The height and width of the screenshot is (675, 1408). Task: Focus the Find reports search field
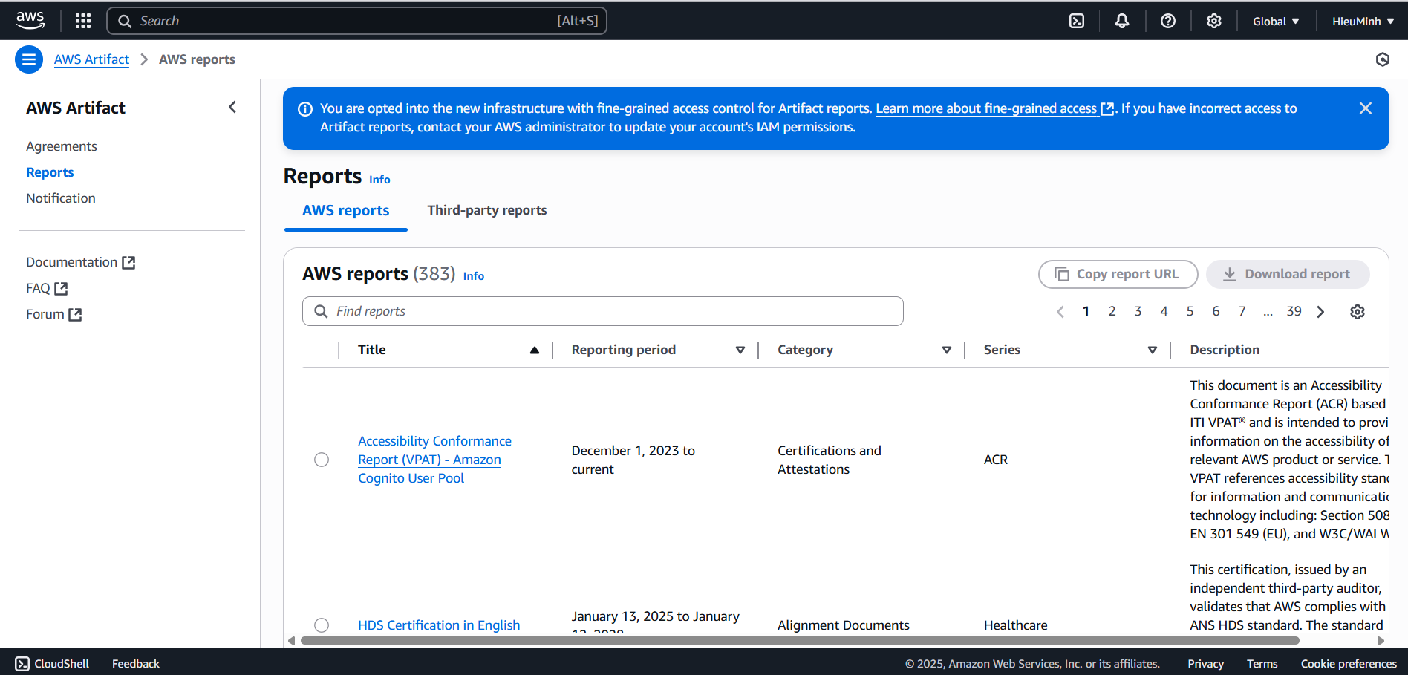[x=603, y=311]
